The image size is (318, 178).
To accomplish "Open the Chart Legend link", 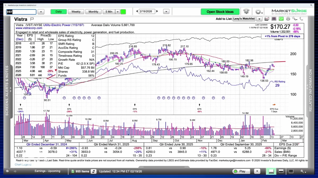I will pos(23,165).
